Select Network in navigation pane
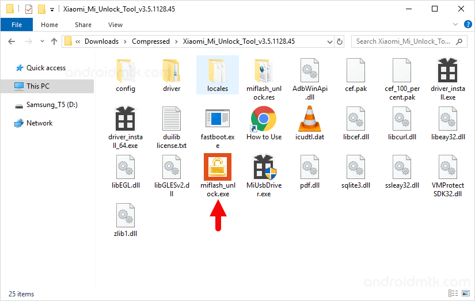Image resolution: width=475 pixels, height=301 pixels. (x=33, y=123)
